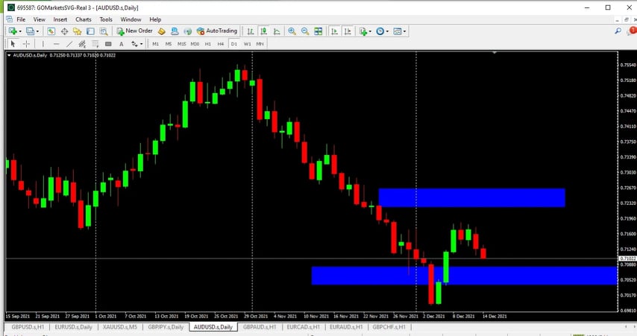Image resolution: width=637 pixels, height=336 pixels.
Task: Select the Equidistant Channel tool
Action: click(x=82, y=44)
